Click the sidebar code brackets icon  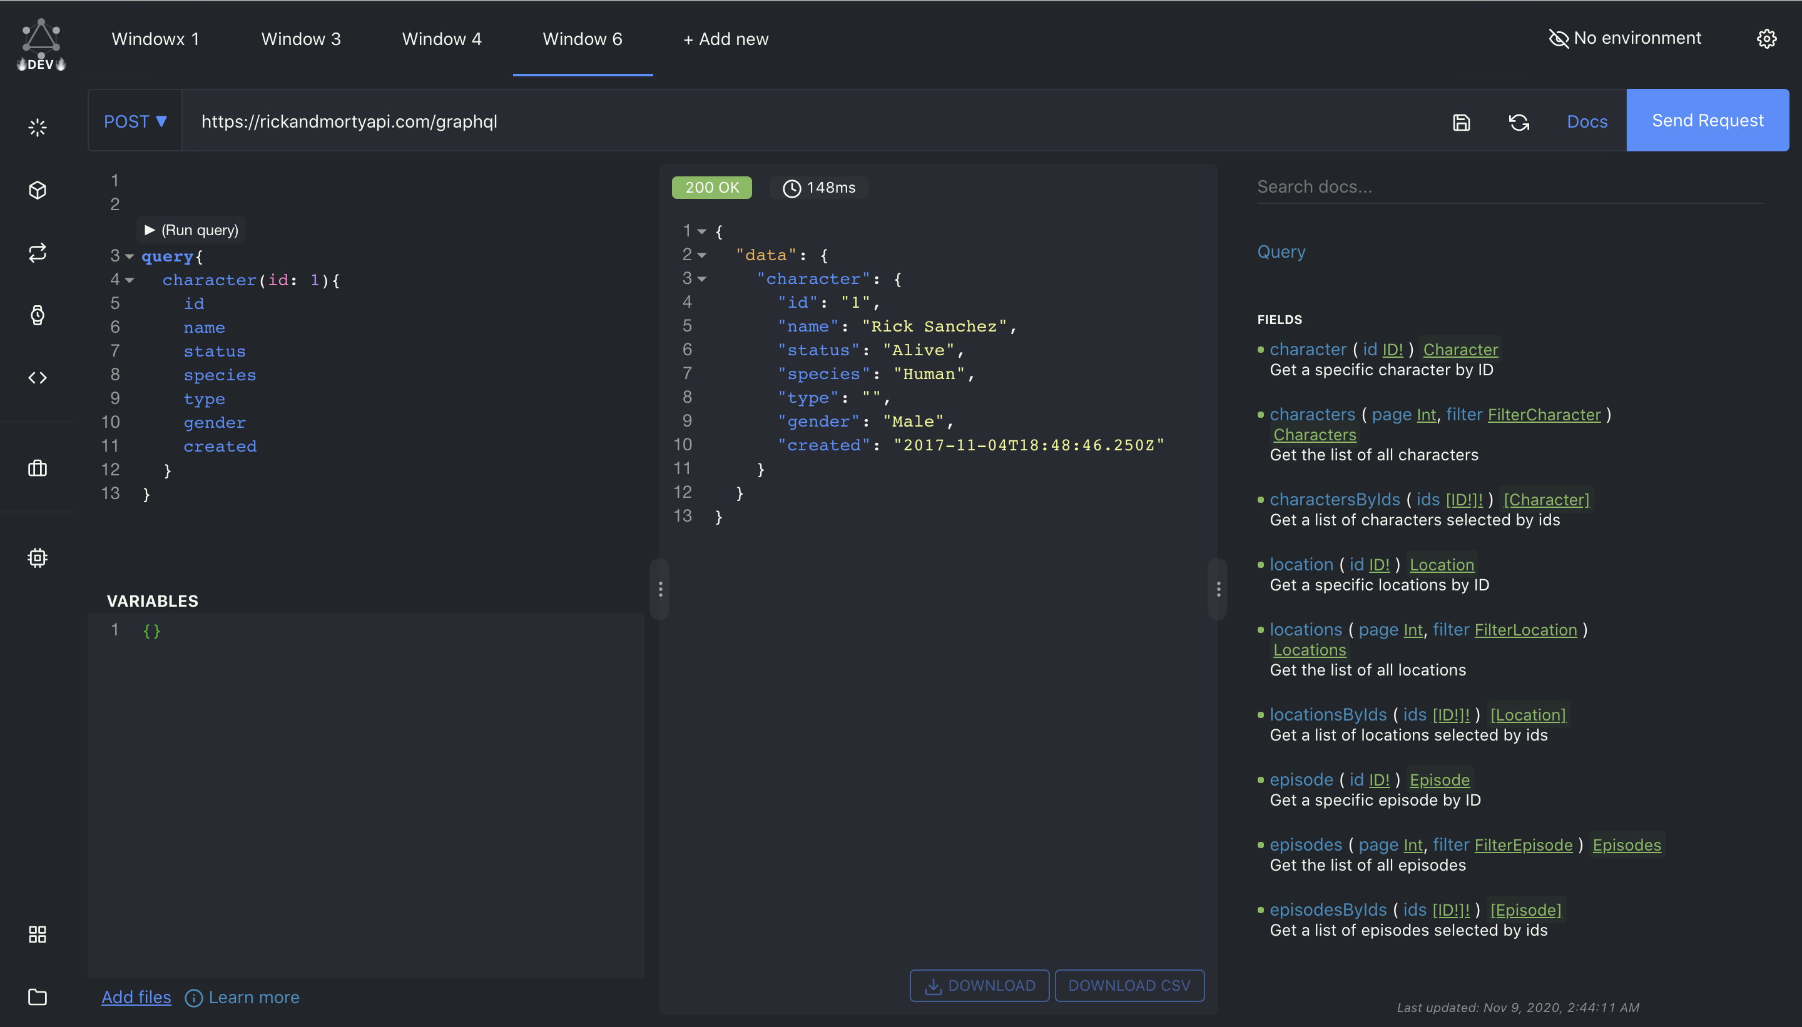(x=38, y=377)
